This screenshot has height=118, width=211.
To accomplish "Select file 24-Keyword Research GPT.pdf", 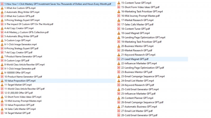I will click(x=137, y=85).
